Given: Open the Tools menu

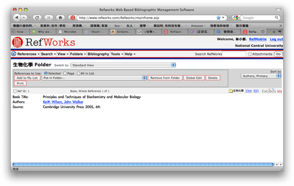Looking at the screenshot, I should coord(117,54).
